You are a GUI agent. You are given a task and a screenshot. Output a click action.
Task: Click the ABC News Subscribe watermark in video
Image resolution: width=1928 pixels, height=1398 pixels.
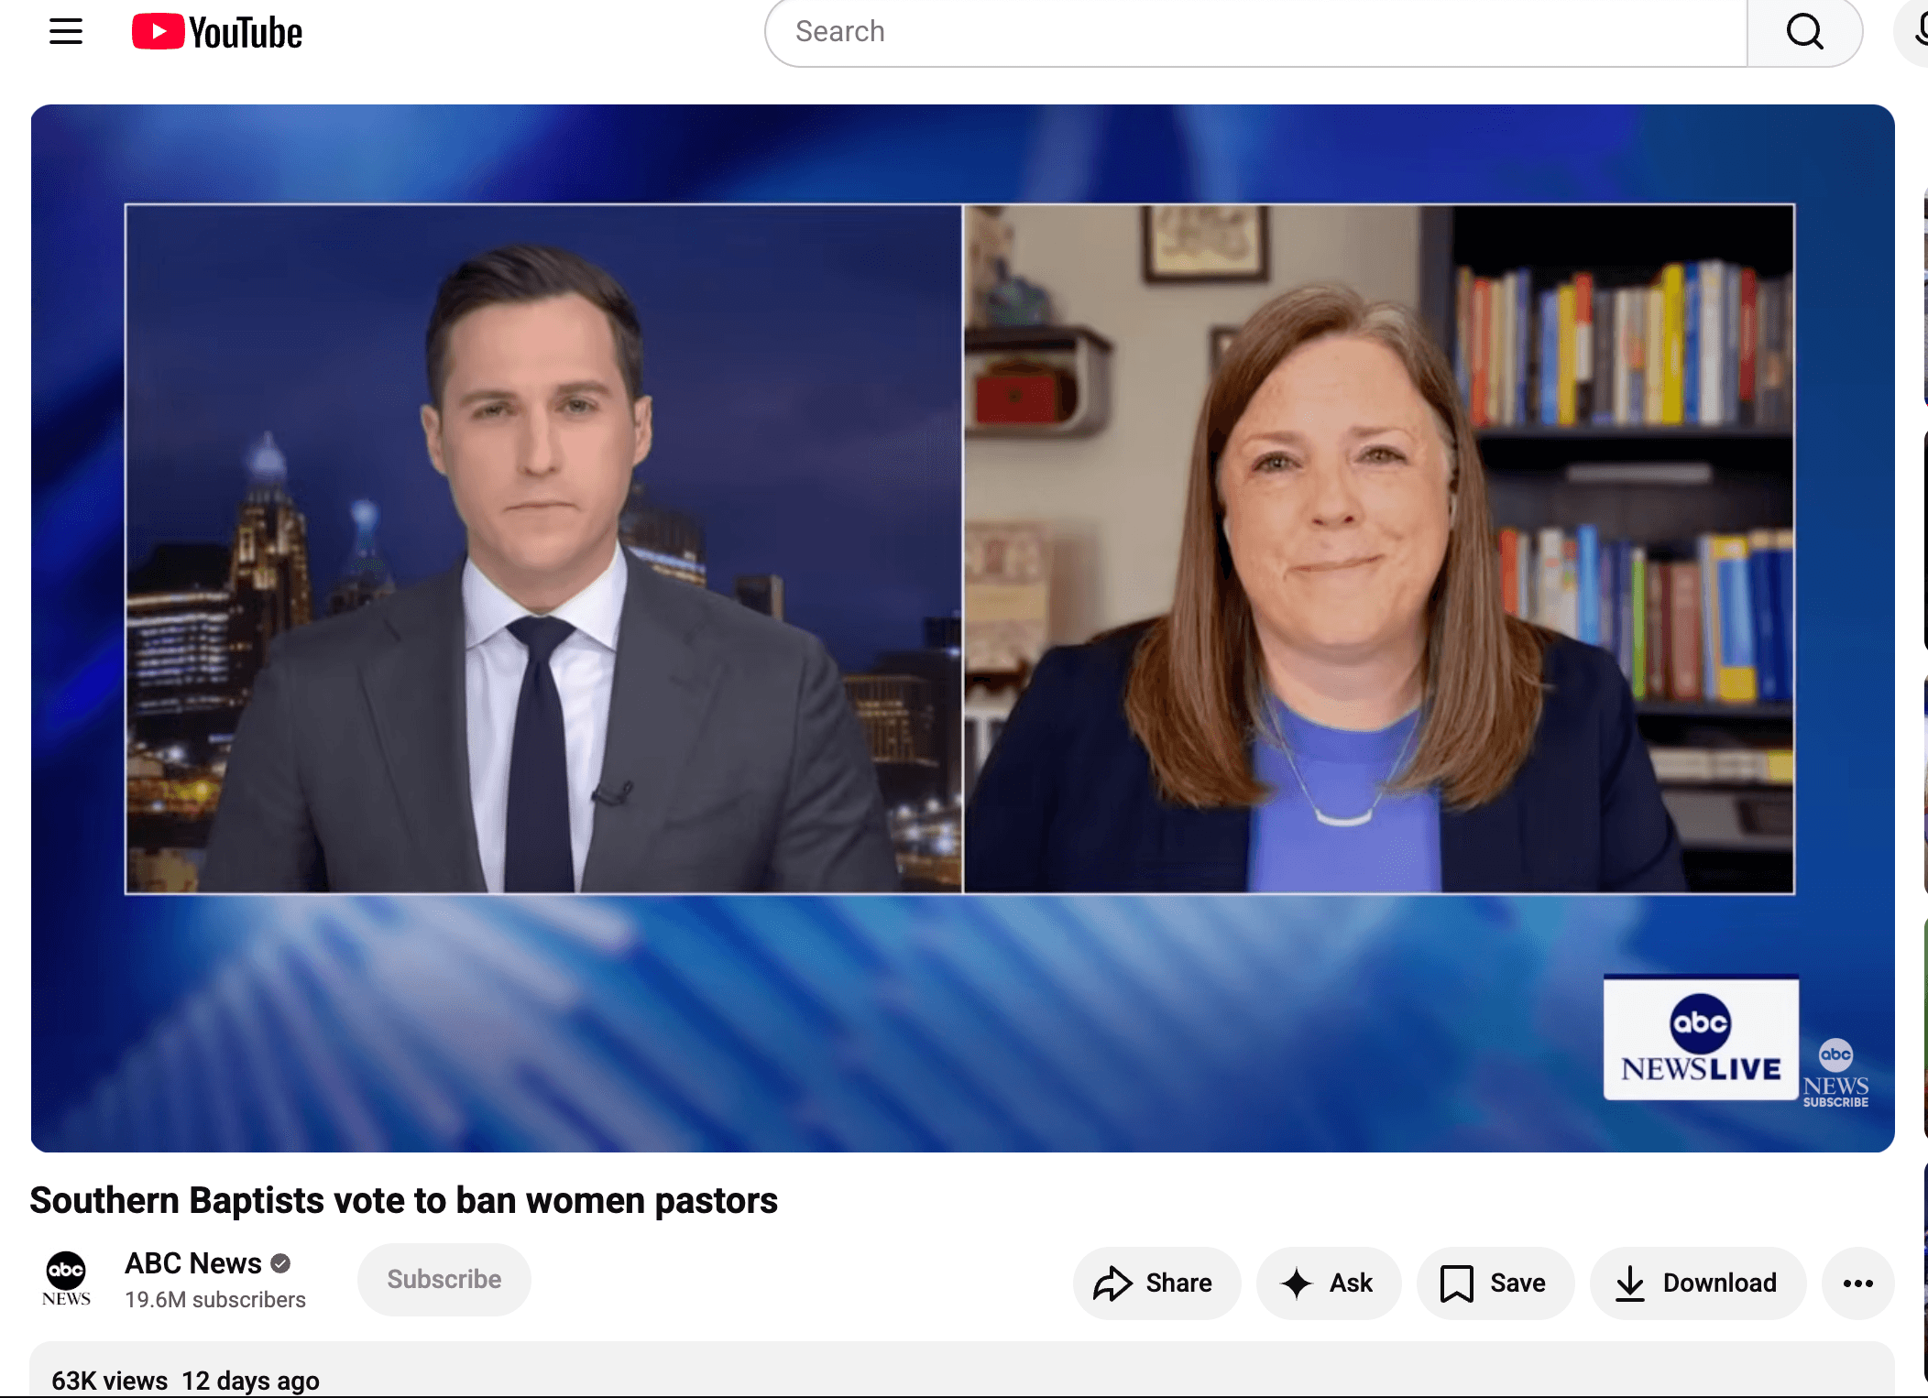click(1835, 1073)
